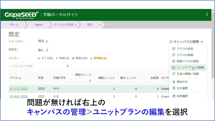Select ユニットプランの編集 menu item
The image size is (215, 121).
[188, 67]
